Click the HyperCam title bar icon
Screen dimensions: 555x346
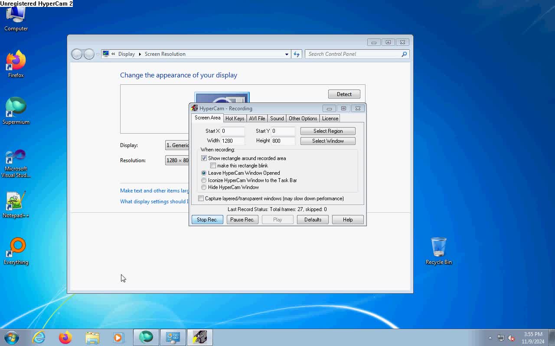click(195, 108)
